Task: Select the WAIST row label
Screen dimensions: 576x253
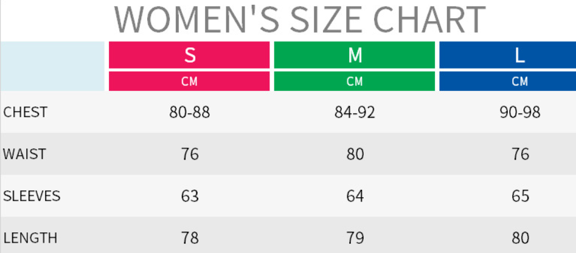Action: point(24,154)
